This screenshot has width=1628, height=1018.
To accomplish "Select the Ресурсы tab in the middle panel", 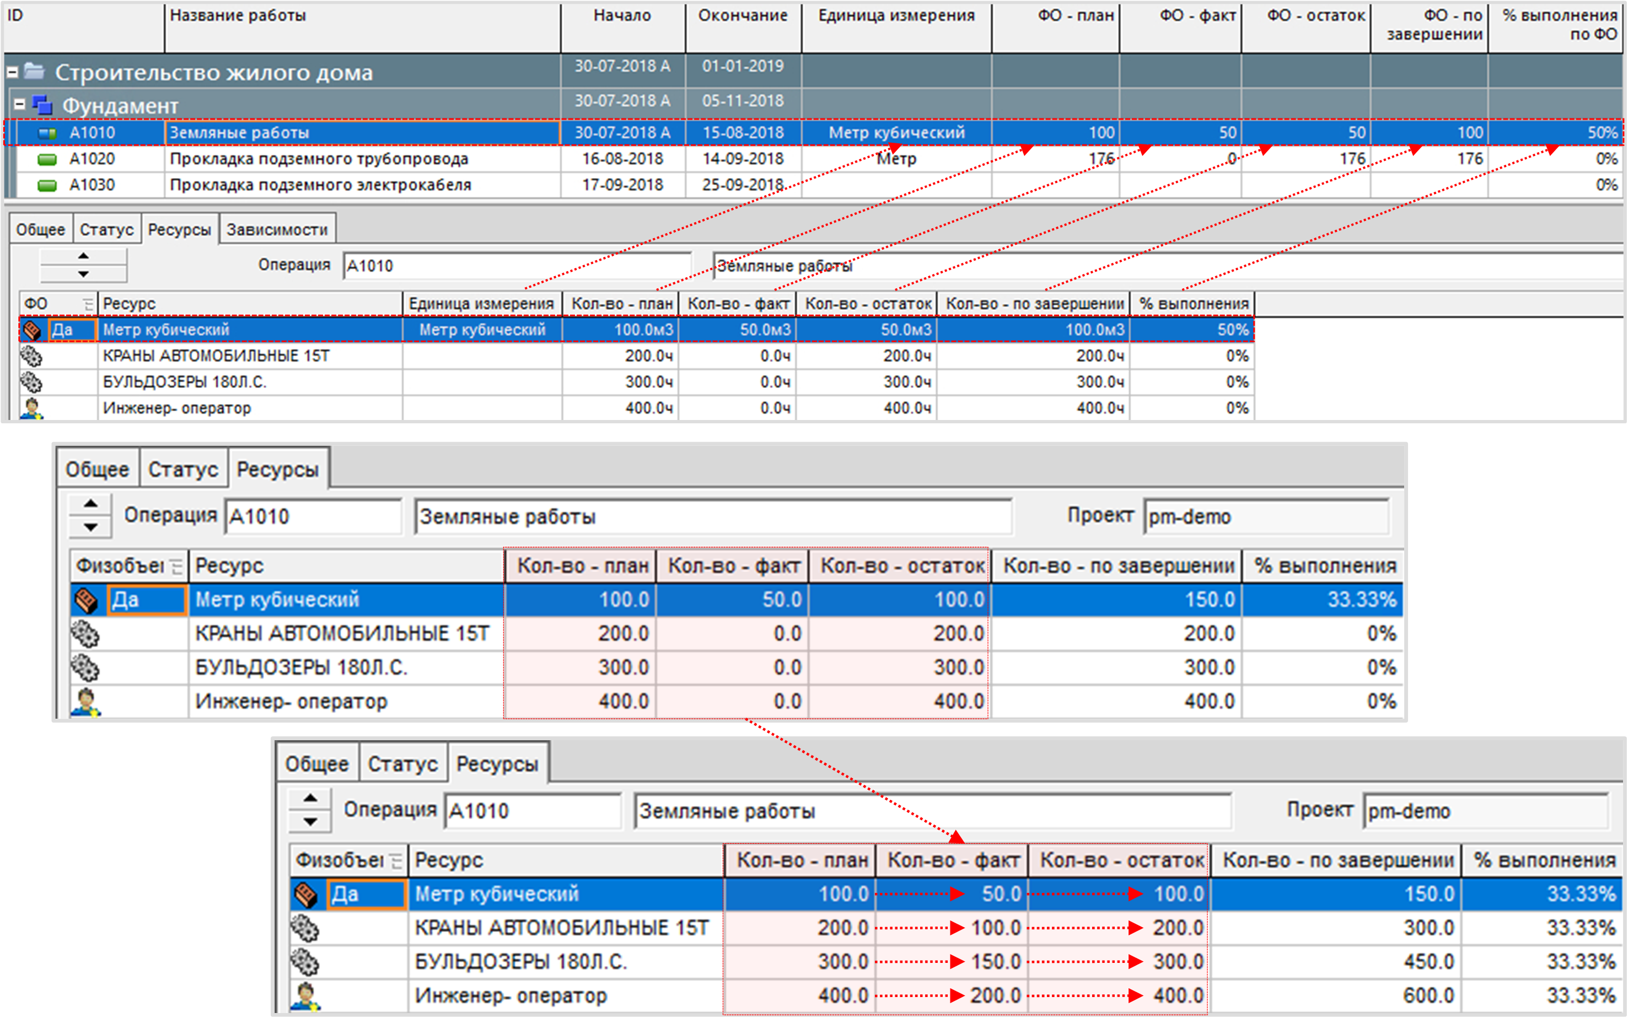I will (278, 468).
